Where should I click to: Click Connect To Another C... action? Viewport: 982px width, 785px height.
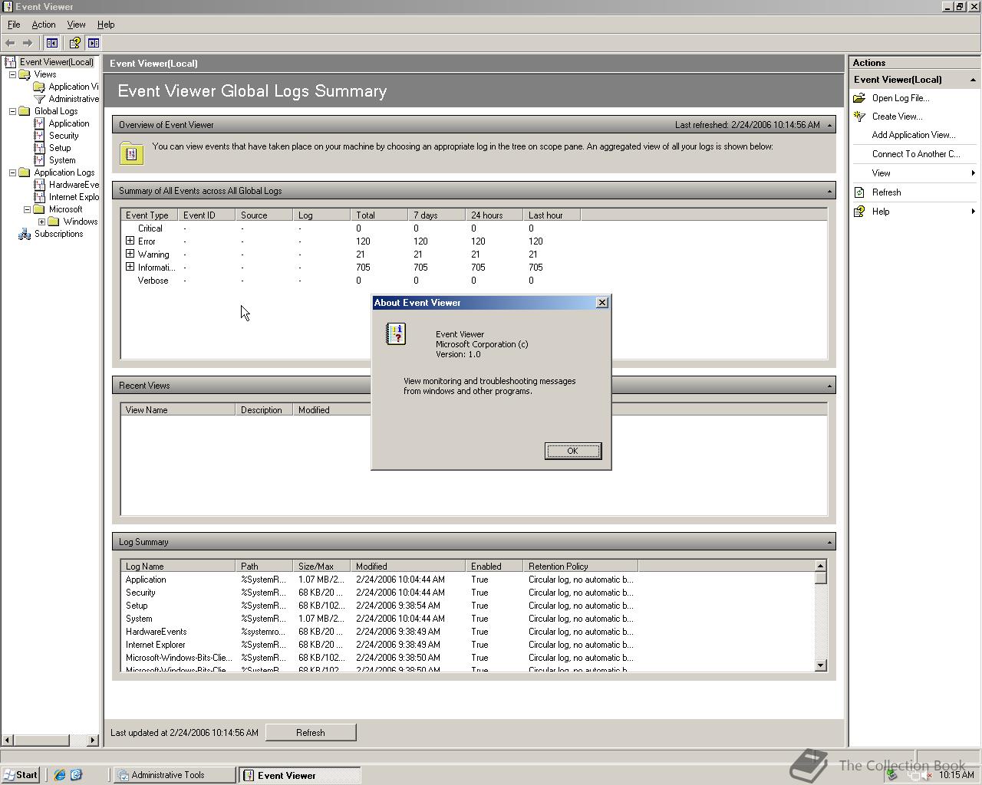pos(916,154)
